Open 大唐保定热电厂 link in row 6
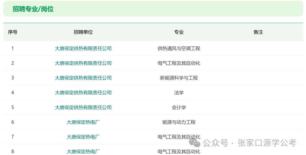Viewport: 306px width, 155px height. tap(83, 122)
